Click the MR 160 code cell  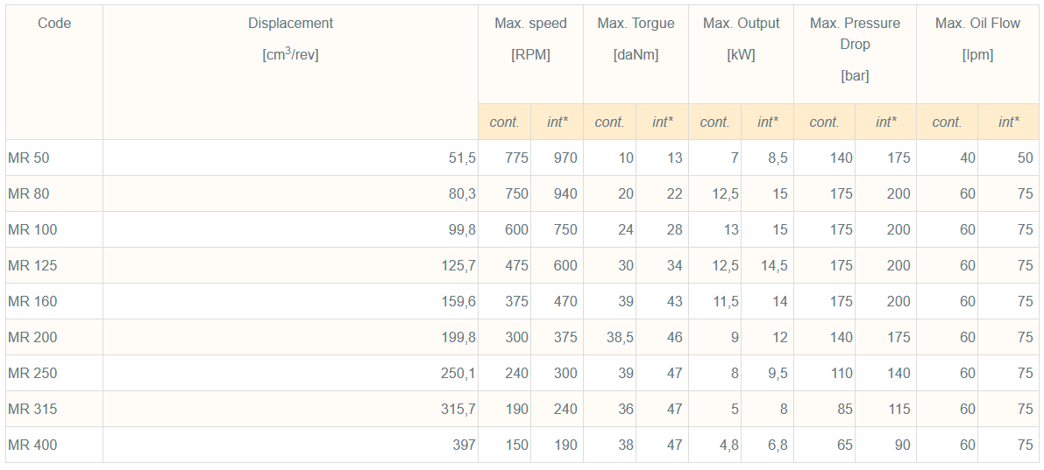point(32,302)
